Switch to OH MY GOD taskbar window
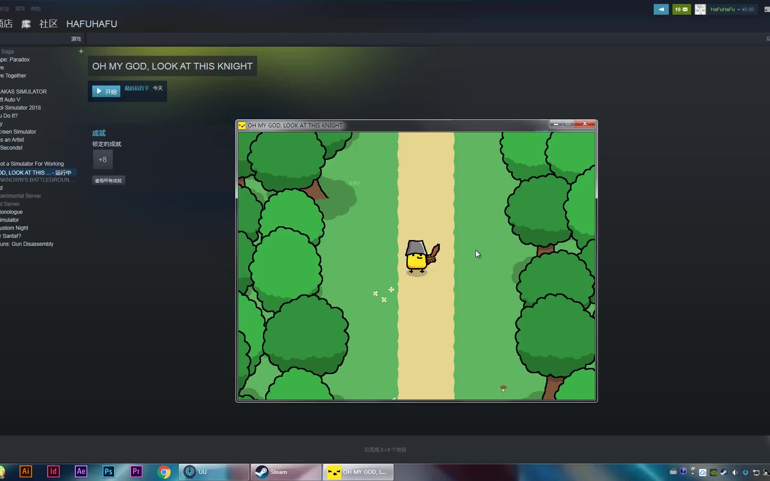 coord(358,472)
